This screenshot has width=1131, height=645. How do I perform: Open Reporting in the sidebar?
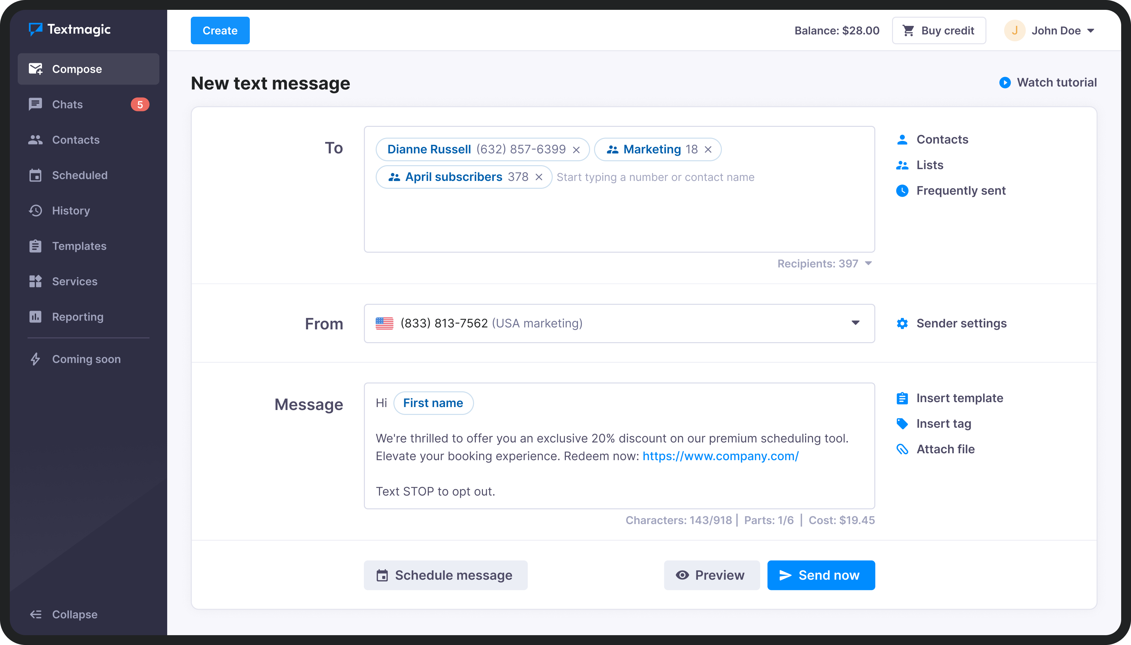point(89,317)
